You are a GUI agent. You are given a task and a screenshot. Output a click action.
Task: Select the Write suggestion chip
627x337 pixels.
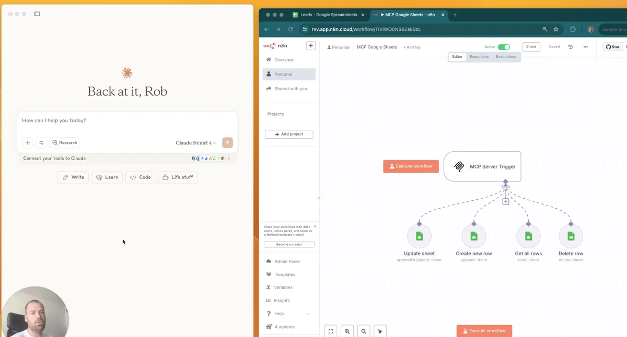73,177
